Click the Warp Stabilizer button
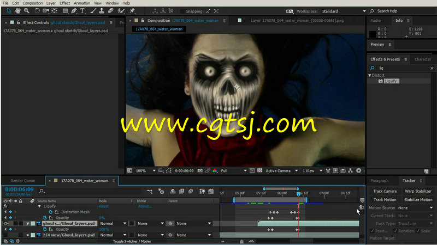The width and height of the screenshot is (437, 245). tap(418, 191)
